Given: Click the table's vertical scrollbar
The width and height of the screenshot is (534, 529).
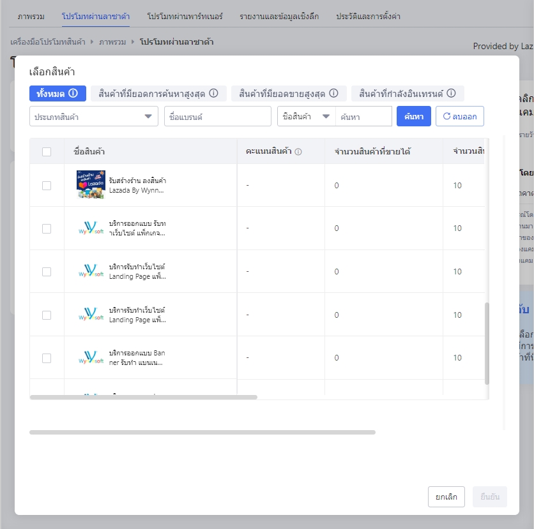Looking at the screenshot, I should click(487, 343).
